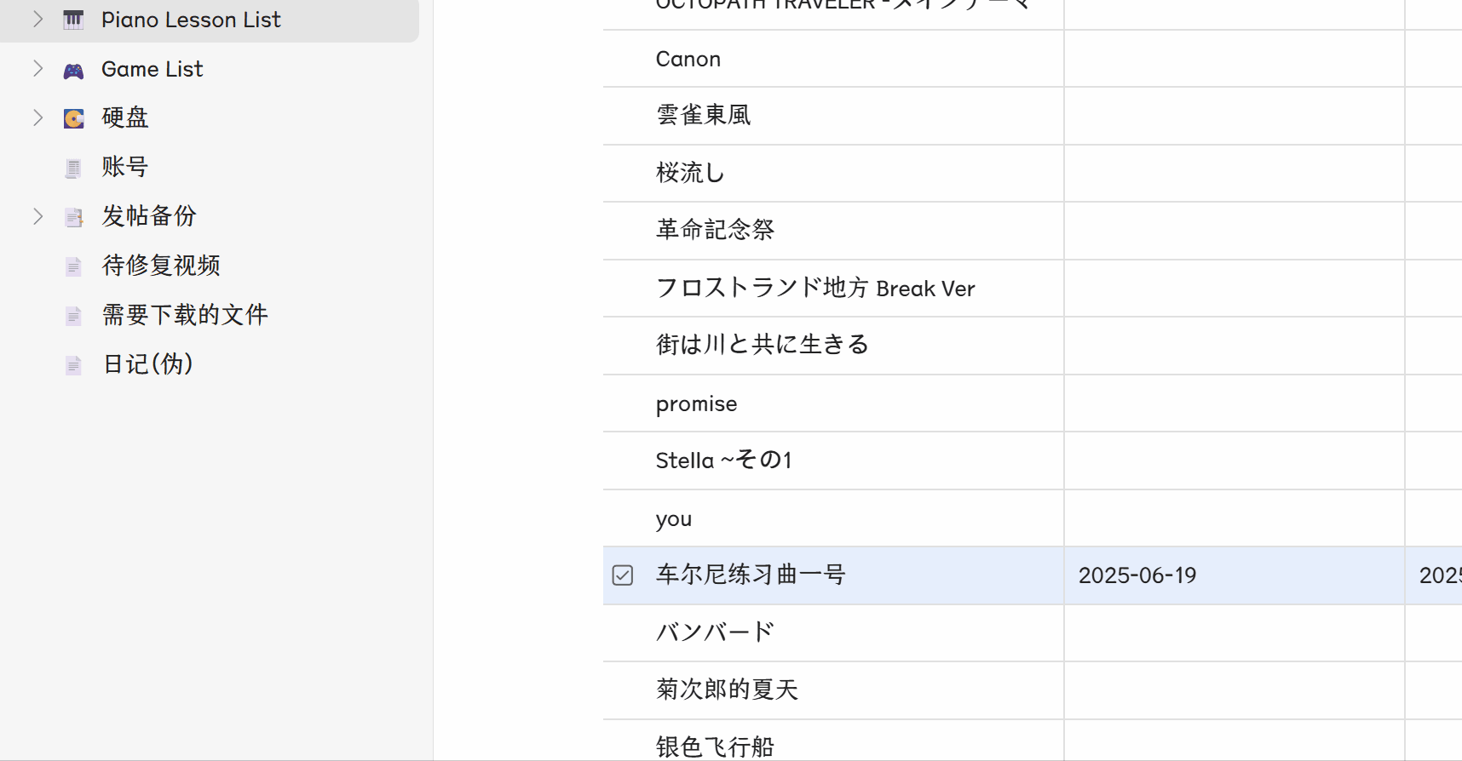Open the promise row entry
This screenshot has height=761, width=1462.
click(696, 403)
